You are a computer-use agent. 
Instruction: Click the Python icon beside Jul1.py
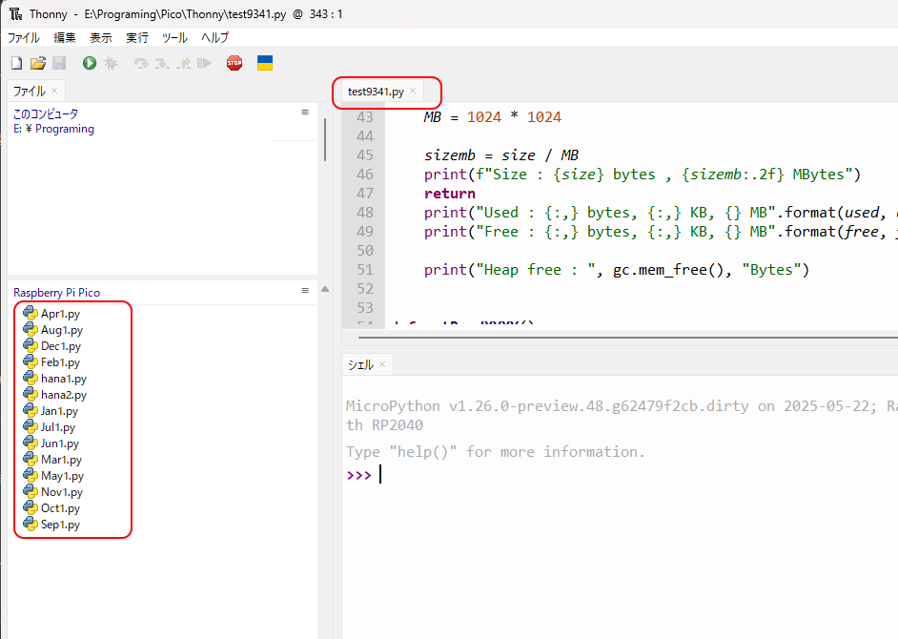(31, 426)
